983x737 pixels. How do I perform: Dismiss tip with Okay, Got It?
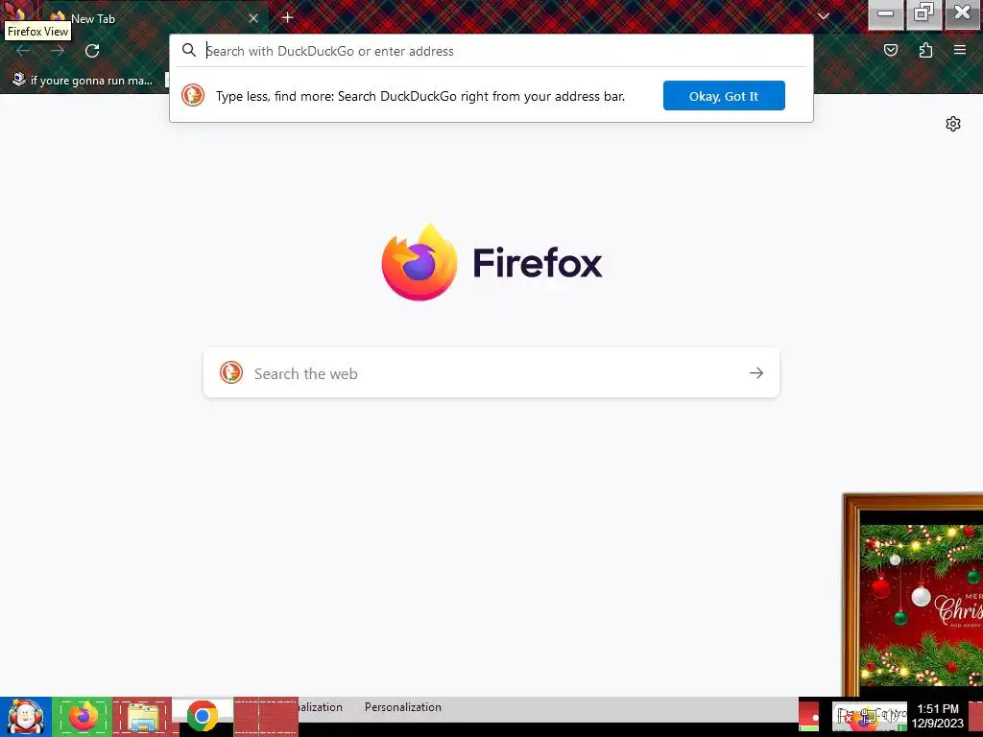724,95
